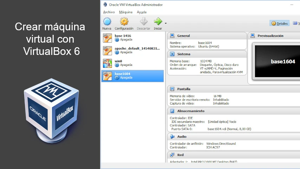Open the Audio section header link

tap(182, 137)
